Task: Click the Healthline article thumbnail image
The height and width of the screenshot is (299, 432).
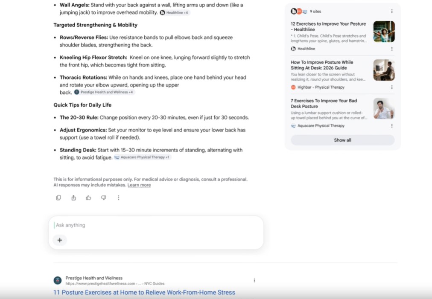Action: coord(384,32)
